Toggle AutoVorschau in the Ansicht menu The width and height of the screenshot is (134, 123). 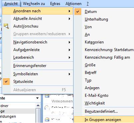pos(38,26)
